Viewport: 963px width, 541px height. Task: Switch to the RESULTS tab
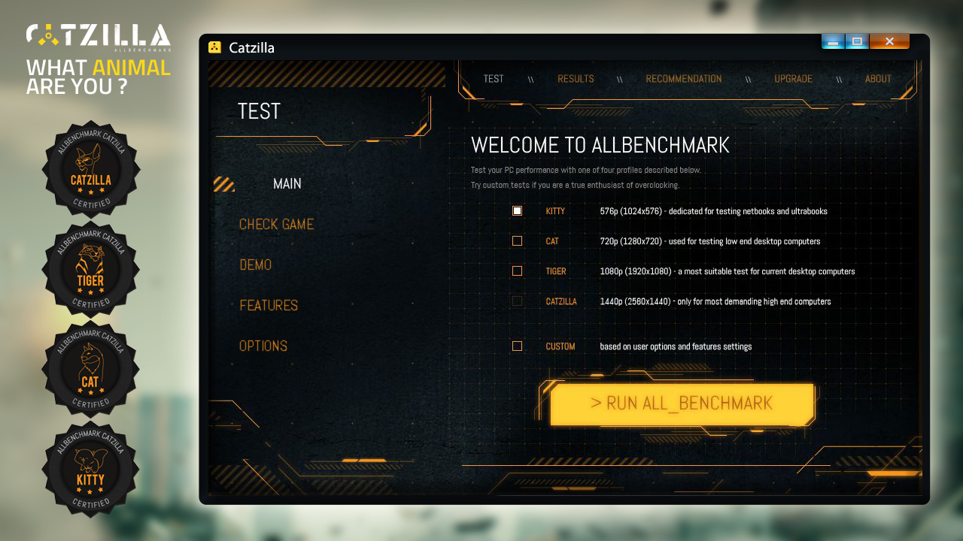576,78
